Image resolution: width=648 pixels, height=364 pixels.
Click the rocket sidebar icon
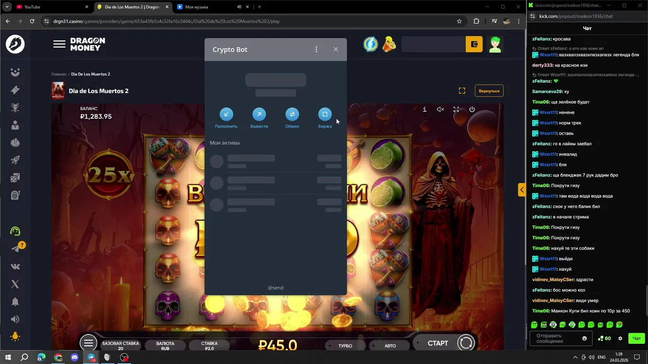[15, 160]
